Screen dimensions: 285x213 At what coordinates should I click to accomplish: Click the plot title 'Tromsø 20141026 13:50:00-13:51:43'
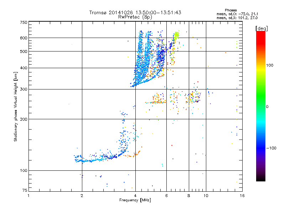(x=135, y=12)
